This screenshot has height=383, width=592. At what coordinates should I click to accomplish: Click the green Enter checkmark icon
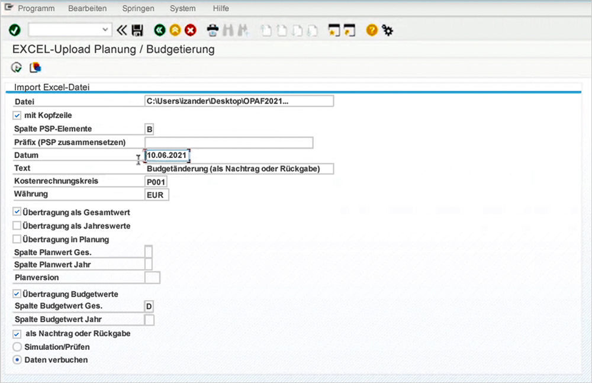point(15,30)
